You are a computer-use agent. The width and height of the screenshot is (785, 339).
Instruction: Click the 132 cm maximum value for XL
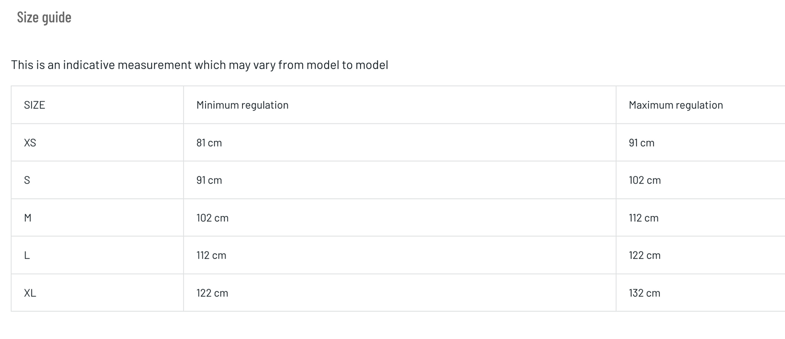pyautogui.click(x=645, y=293)
